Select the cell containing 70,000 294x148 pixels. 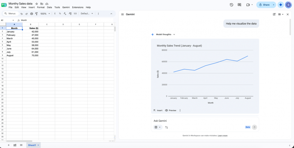point(30,55)
